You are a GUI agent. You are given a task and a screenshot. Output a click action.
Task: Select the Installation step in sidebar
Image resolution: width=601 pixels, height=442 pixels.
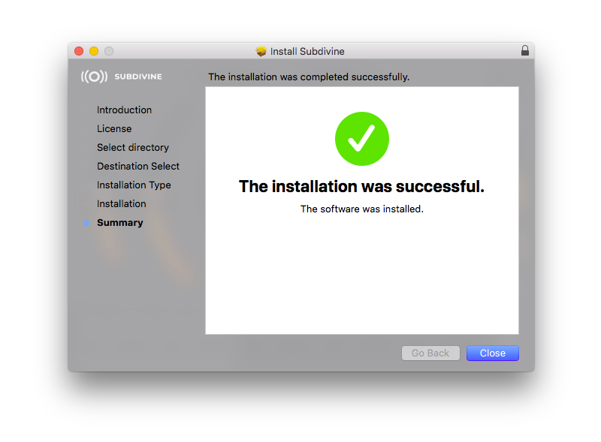[x=121, y=204]
